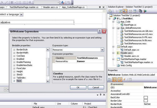
Task: Click the ClassKey value TestSiteResources field
Action: tap(90, 58)
